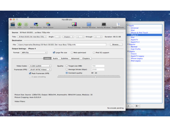Click the Browse... button
This screenshot has width=170, height=127.
(116, 44)
